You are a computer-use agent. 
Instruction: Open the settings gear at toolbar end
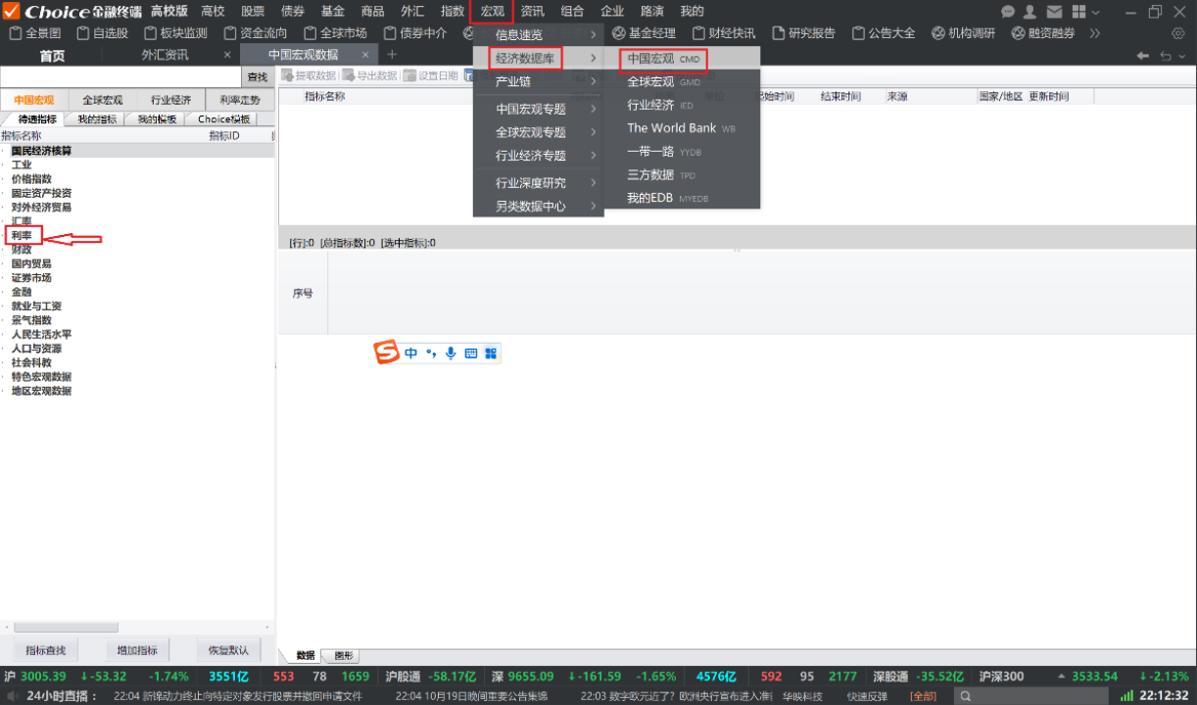(x=1178, y=33)
